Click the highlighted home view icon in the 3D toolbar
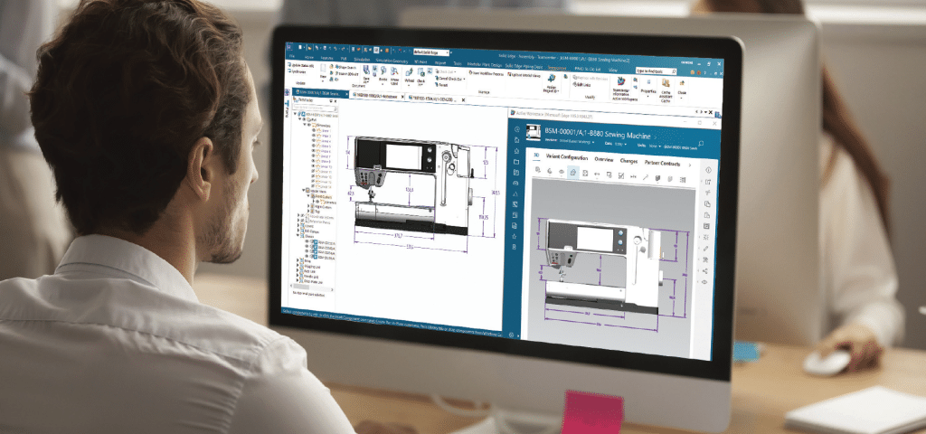The width and height of the screenshot is (926, 434). 572,173
